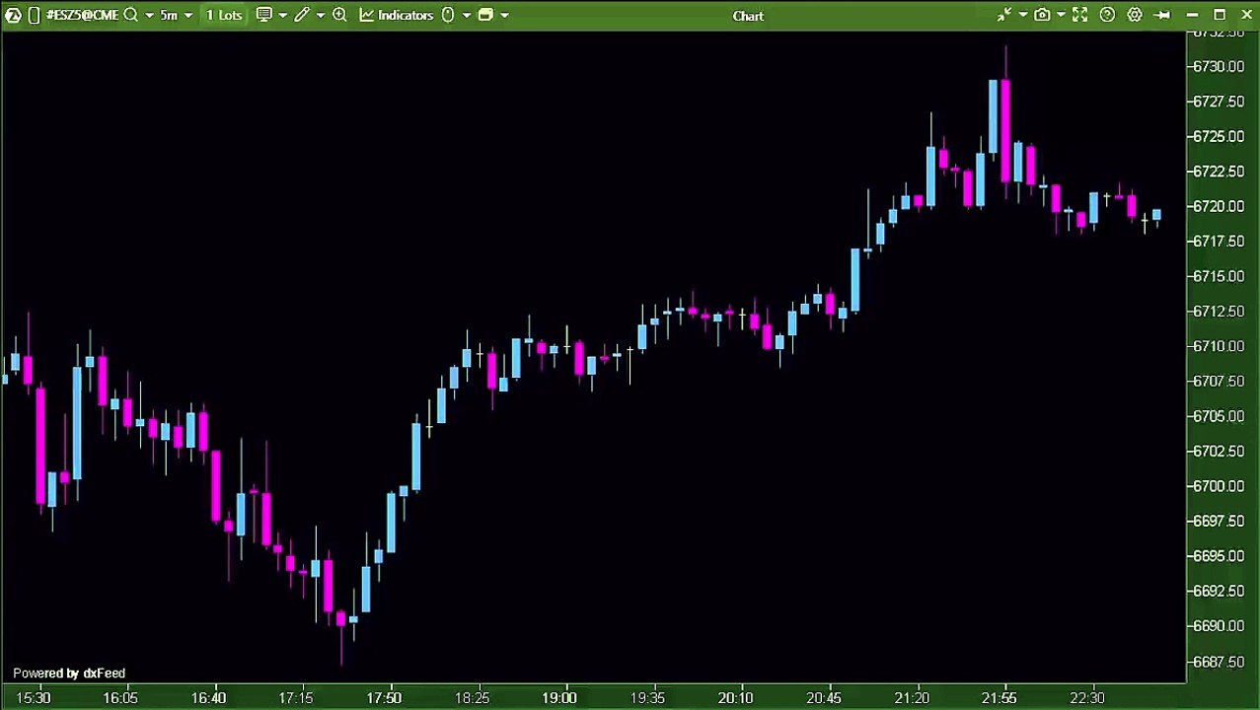Maximize the chart window

coord(1220,15)
